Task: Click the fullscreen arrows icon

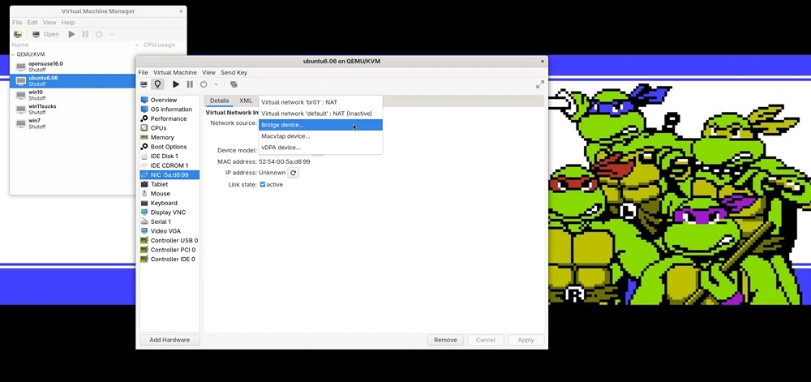Action: [540, 84]
